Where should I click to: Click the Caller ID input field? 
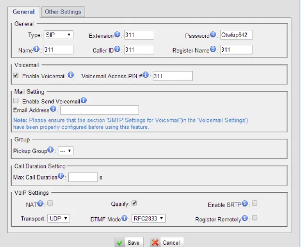[x=139, y=50]
